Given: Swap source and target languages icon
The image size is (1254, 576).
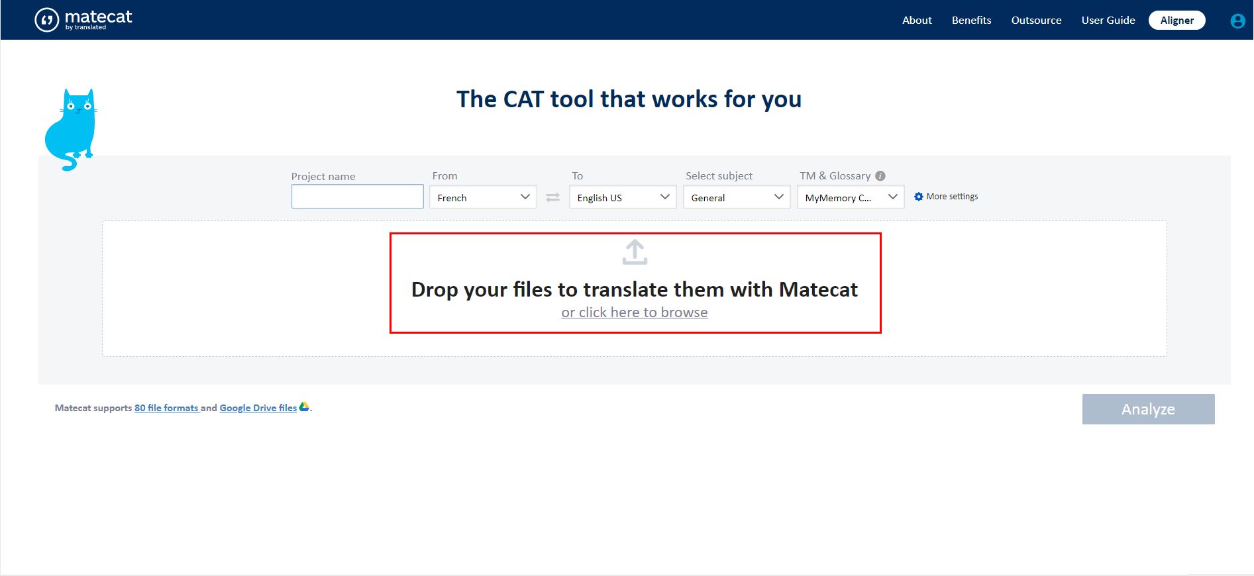Looking at the screenshot, I should 552,197.
